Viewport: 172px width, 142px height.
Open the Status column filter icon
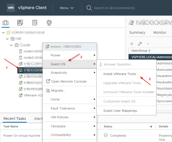(x=151, y=127)
